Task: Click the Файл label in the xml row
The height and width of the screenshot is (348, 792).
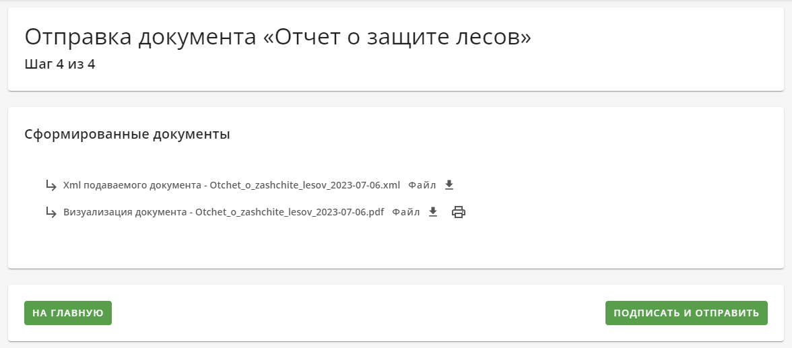Action: click(x=422, y=185)
